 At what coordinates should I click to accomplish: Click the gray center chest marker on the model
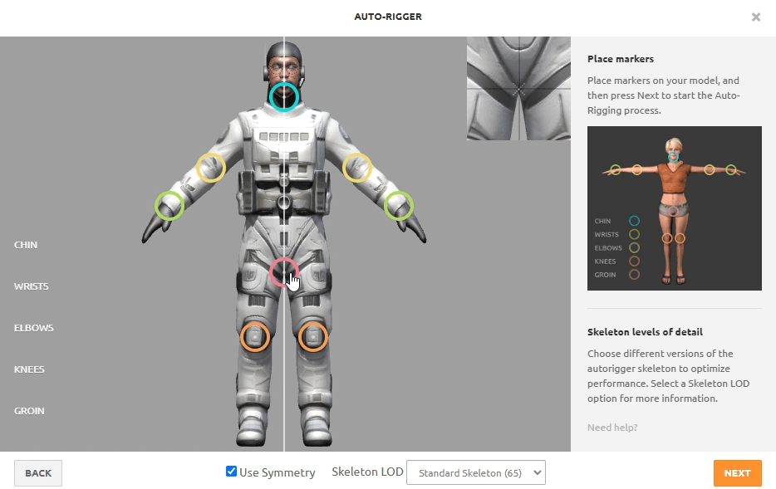pyautogui.click(x=284, y=203)
